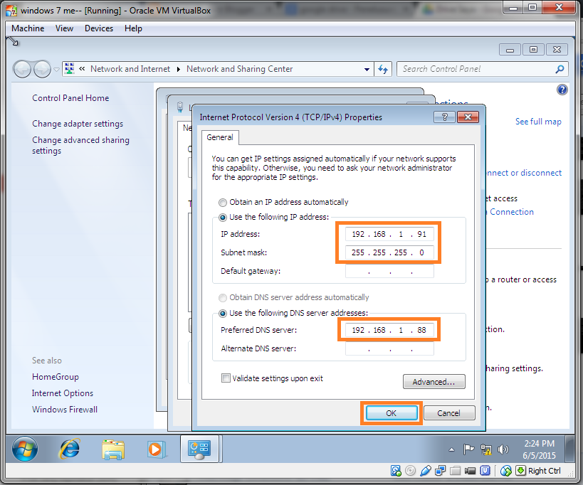Show hidden tray icons arrow
The image size is (583, 485).
(452, 449)
